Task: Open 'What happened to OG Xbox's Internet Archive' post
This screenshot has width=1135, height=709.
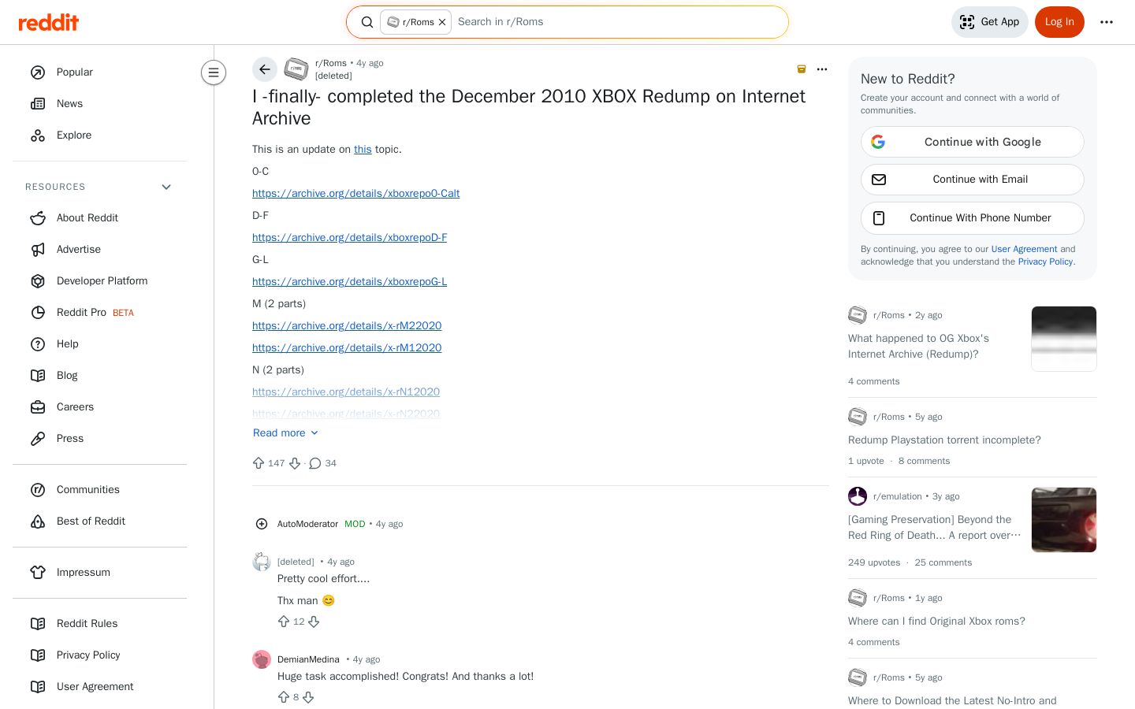Action: (x=918, y=347)
